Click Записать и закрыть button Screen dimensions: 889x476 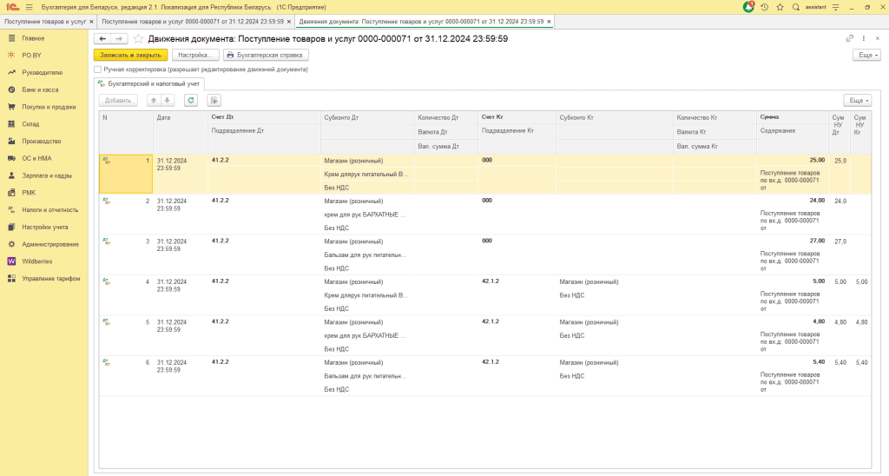(130, 55)
